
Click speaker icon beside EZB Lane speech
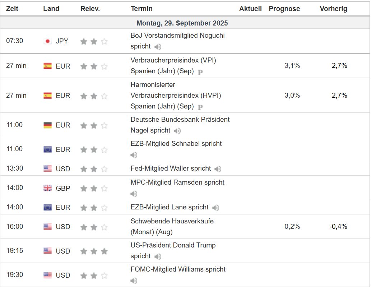pos(215,208)
